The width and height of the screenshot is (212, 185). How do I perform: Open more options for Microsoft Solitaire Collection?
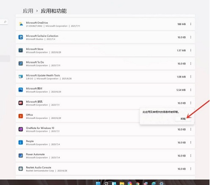[191, 37]
